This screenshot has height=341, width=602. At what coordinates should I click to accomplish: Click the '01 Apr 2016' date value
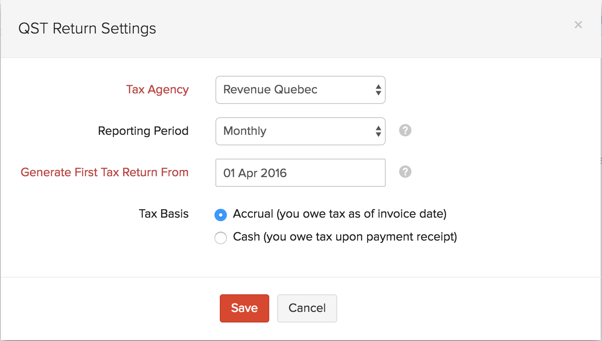click(x=255, y=173)
